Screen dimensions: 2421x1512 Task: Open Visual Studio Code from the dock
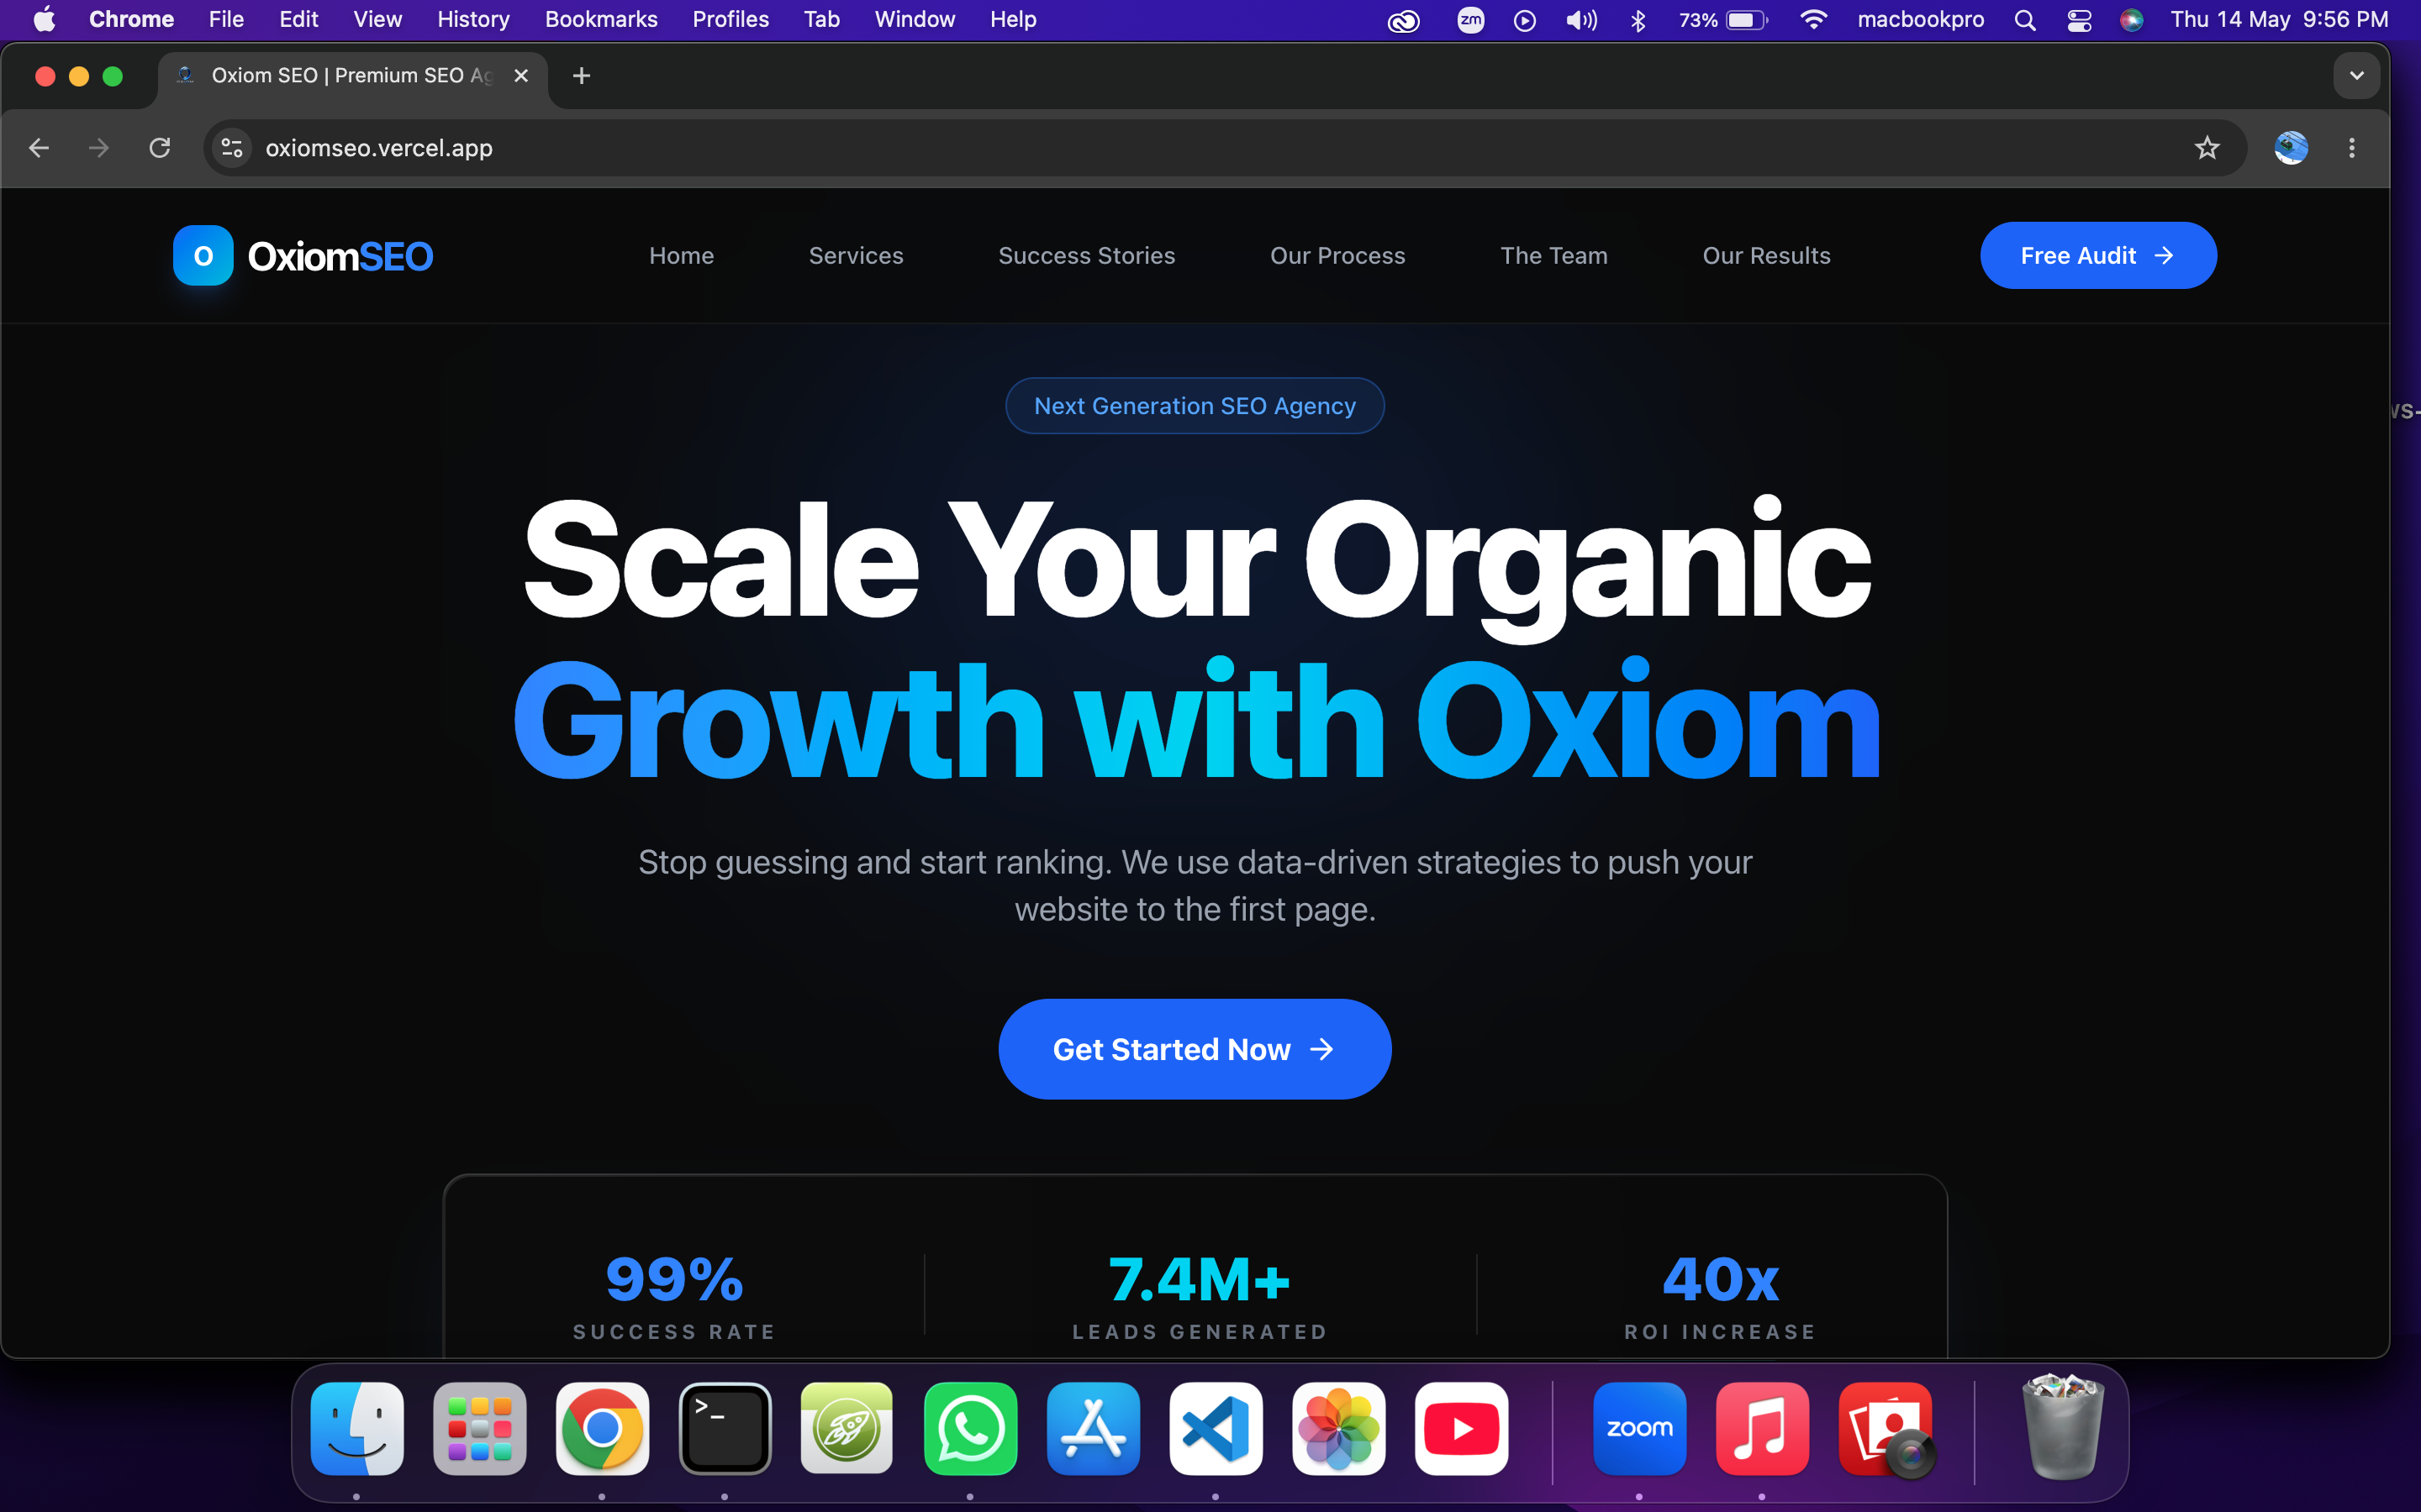coord(1216,1428)
